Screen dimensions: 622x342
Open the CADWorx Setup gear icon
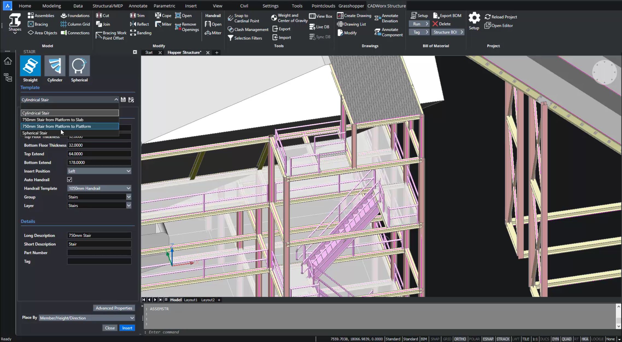pyautogui.click(x=474, y=18)
